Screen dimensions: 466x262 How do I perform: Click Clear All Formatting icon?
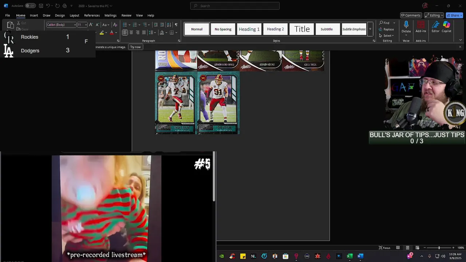pos(115,25)
